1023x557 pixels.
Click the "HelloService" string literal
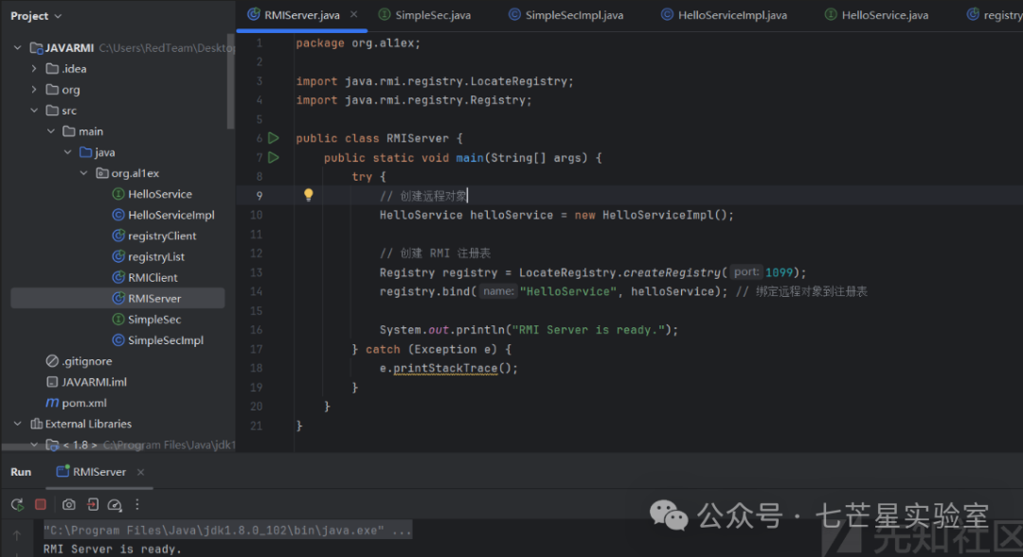coord(567,291)
